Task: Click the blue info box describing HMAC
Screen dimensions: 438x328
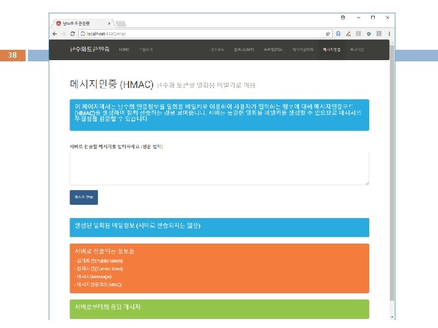Action: click(x=219, y=115)
